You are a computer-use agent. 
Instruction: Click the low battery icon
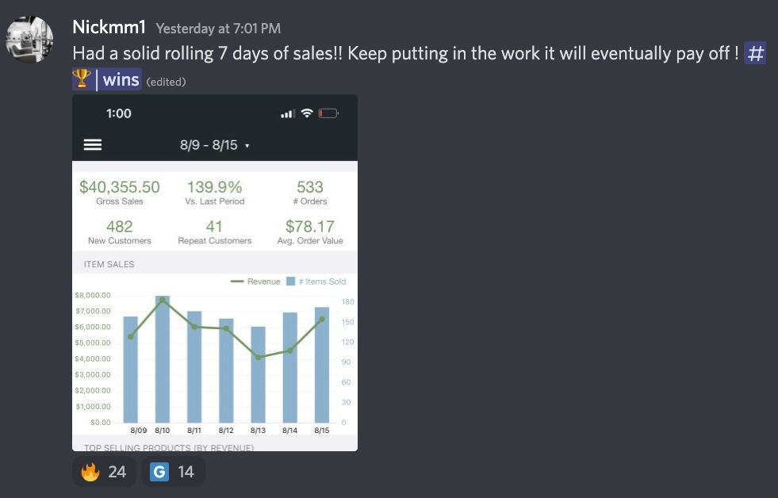click(328, 113)
